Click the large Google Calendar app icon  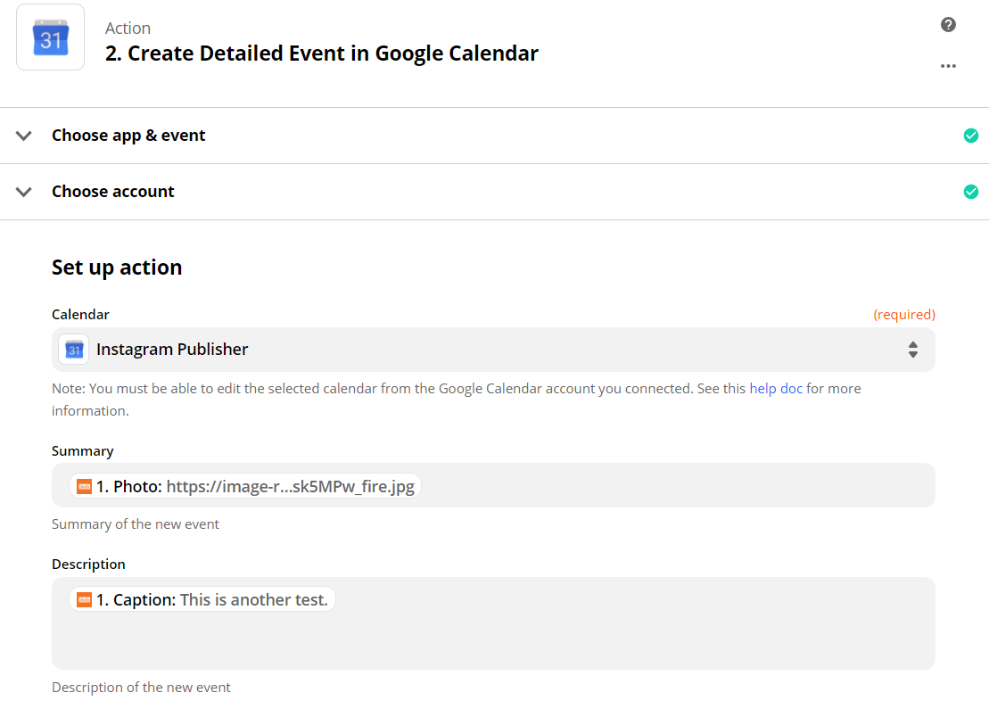tap(50, 37)
